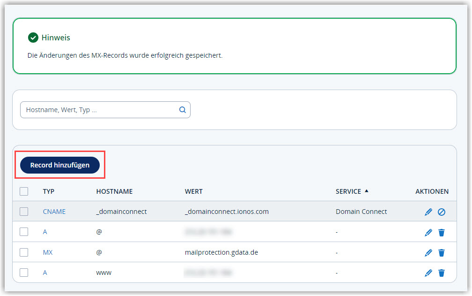The height and width of the screenshot is (296, 472).
Task: Select the _domainconnect.ionos.com value
Action: [227, 212]
